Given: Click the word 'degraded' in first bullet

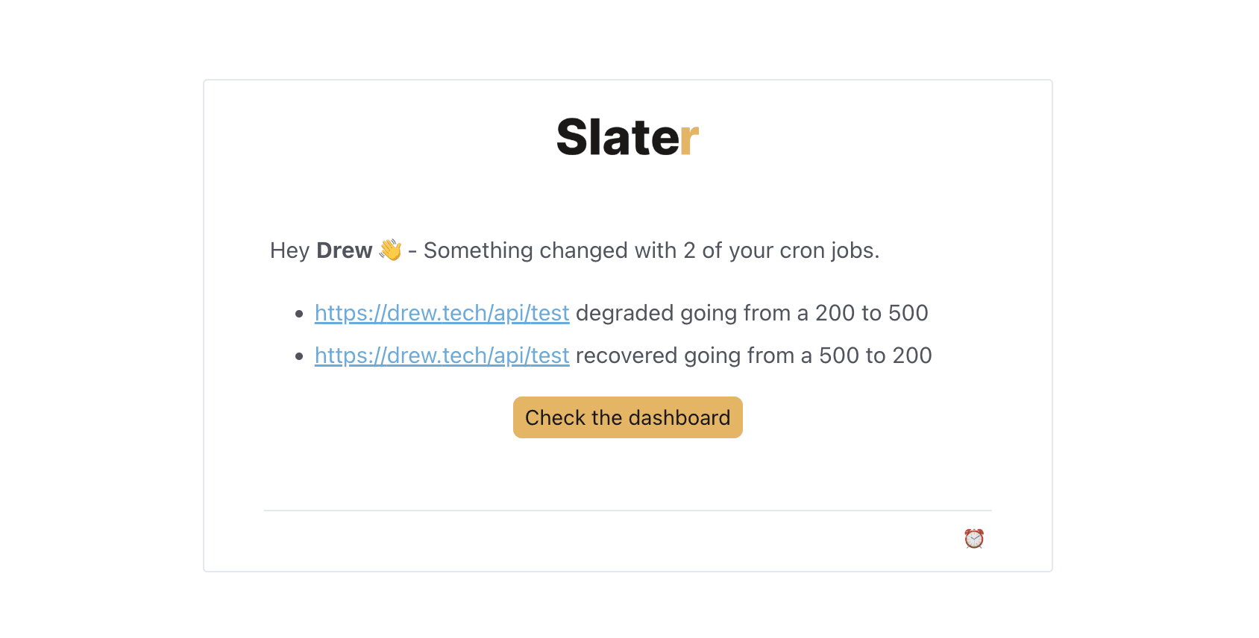Looking at the screenshot, I should [624, 313].
